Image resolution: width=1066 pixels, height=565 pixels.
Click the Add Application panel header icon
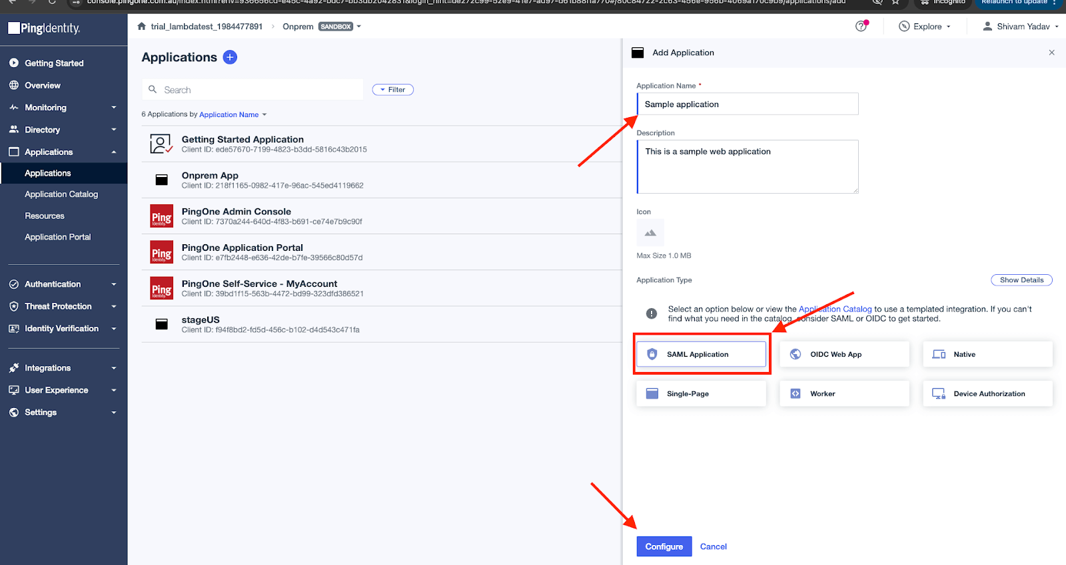[638, 53]
